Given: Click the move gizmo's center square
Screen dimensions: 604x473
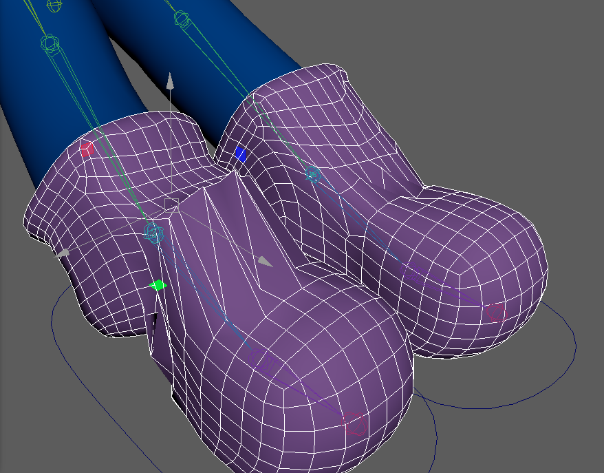Looking at the screenshot, I should tap(171, 204).
